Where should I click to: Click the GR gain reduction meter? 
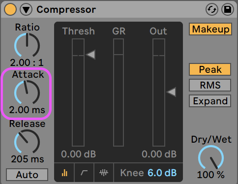coord(119,92)
